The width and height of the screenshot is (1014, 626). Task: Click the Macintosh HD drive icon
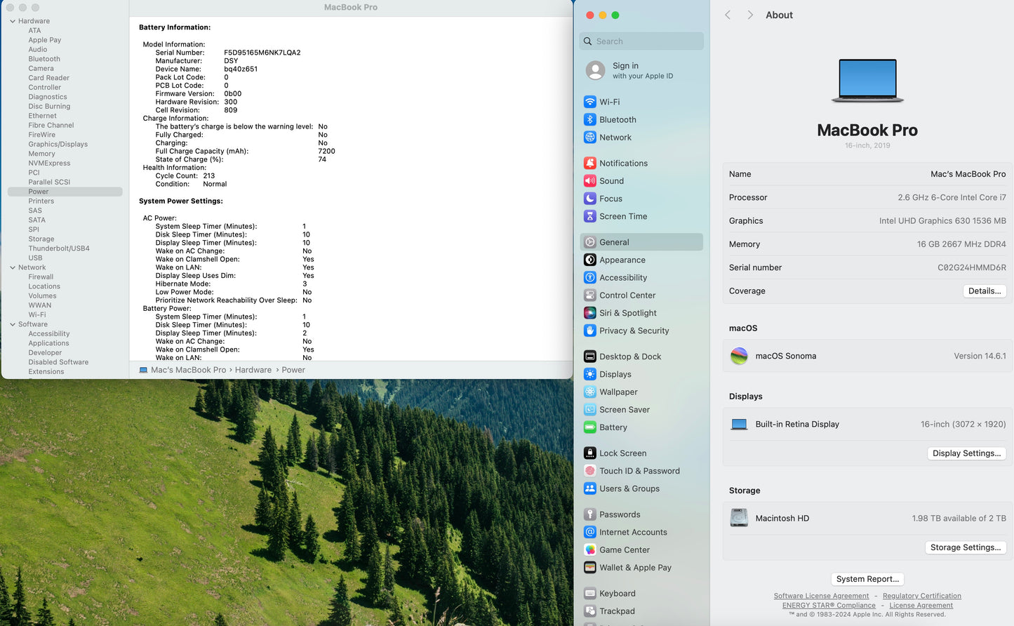[x=739, y=518]
